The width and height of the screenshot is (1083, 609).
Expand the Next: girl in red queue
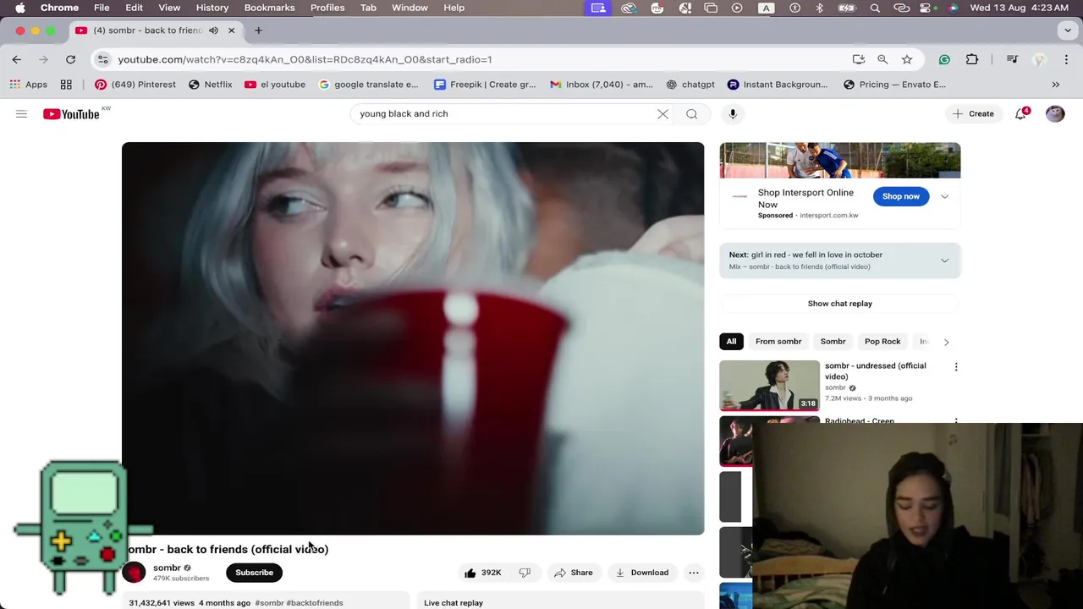click(944, 260)
